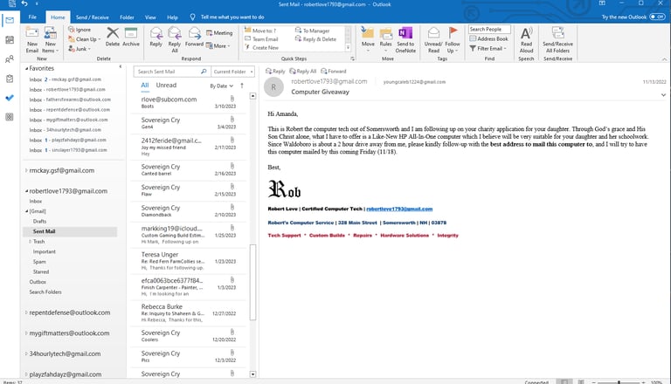Click Tell me what you want to do
Screen dimensions: 671x384
tap(232, 17)
